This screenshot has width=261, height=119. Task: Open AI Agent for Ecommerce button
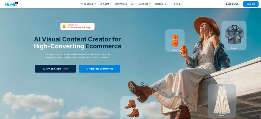(x=99, y=69)
